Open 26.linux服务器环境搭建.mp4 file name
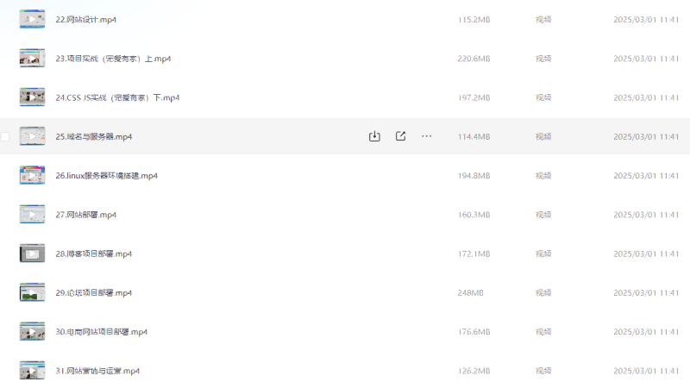690x382 pixels. click(x=106, y=176)
